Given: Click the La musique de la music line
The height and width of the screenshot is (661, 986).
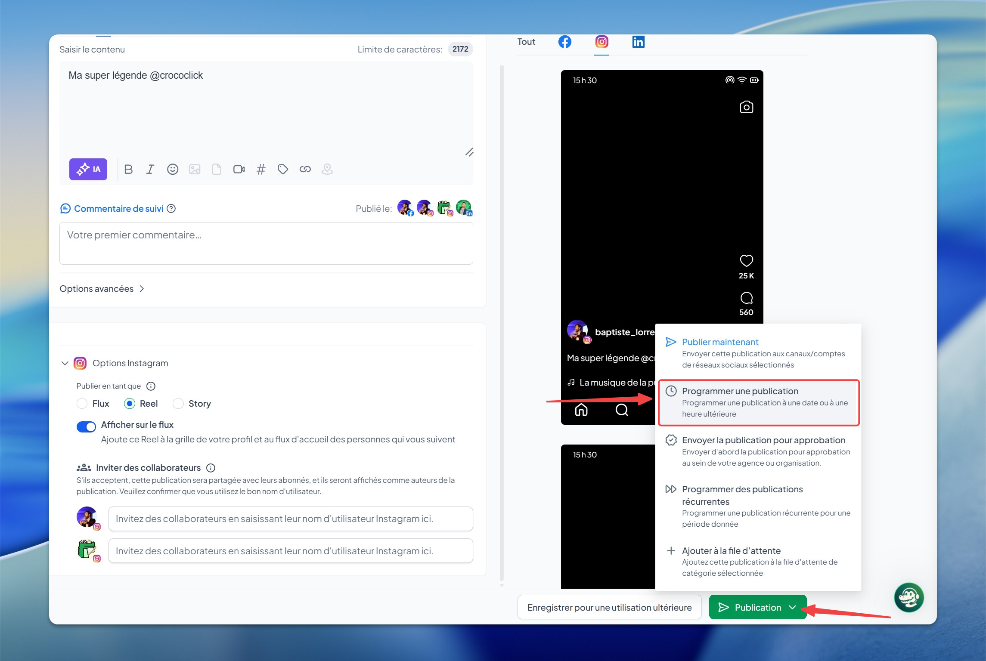Looking at the screenshot, I should pyautogui.click(x=611, y=383).
